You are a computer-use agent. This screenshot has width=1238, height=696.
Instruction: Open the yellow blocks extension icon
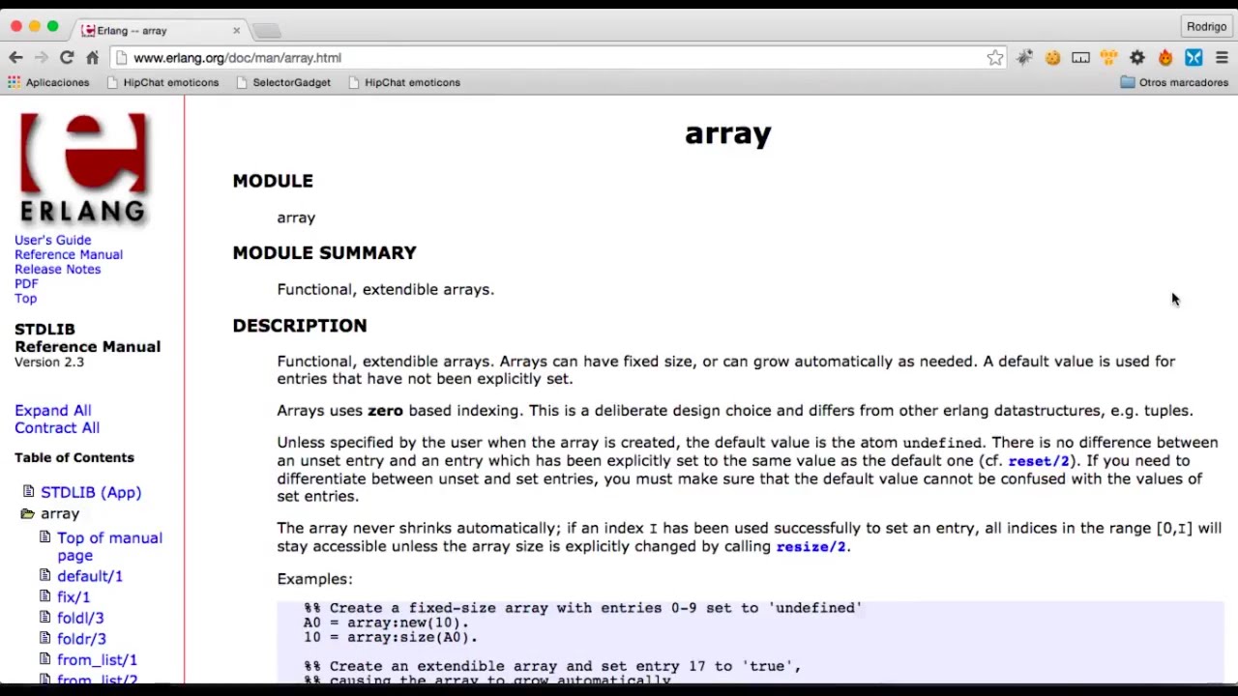[1108, 58]
